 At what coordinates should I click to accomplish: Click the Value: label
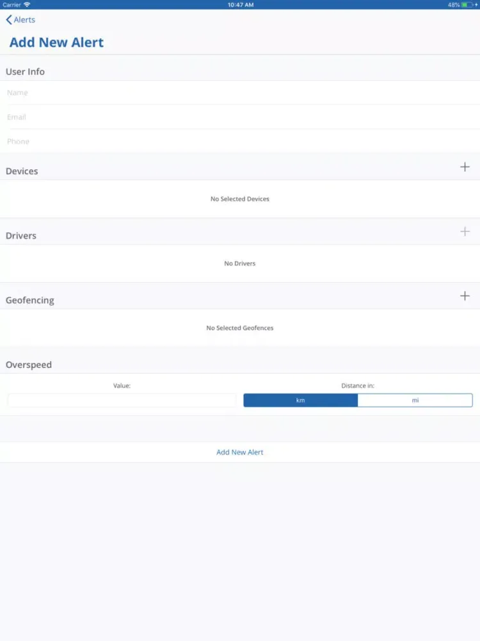click(122, 385)
